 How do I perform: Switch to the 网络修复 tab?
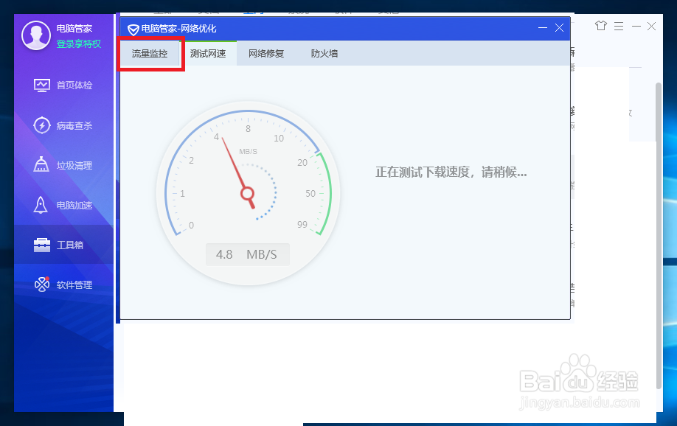point(266,54)
